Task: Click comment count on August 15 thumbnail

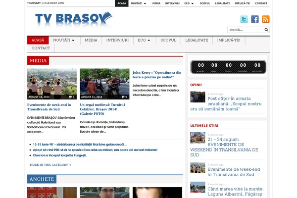Action: 72,97
